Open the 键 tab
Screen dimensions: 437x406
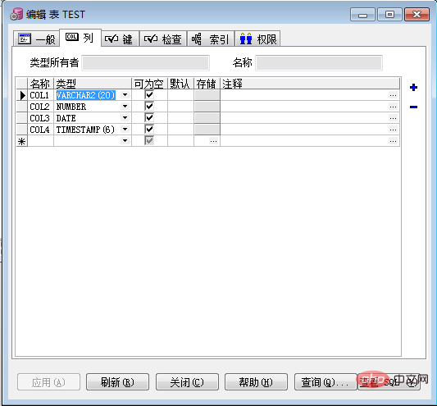(x=120, y=39)
